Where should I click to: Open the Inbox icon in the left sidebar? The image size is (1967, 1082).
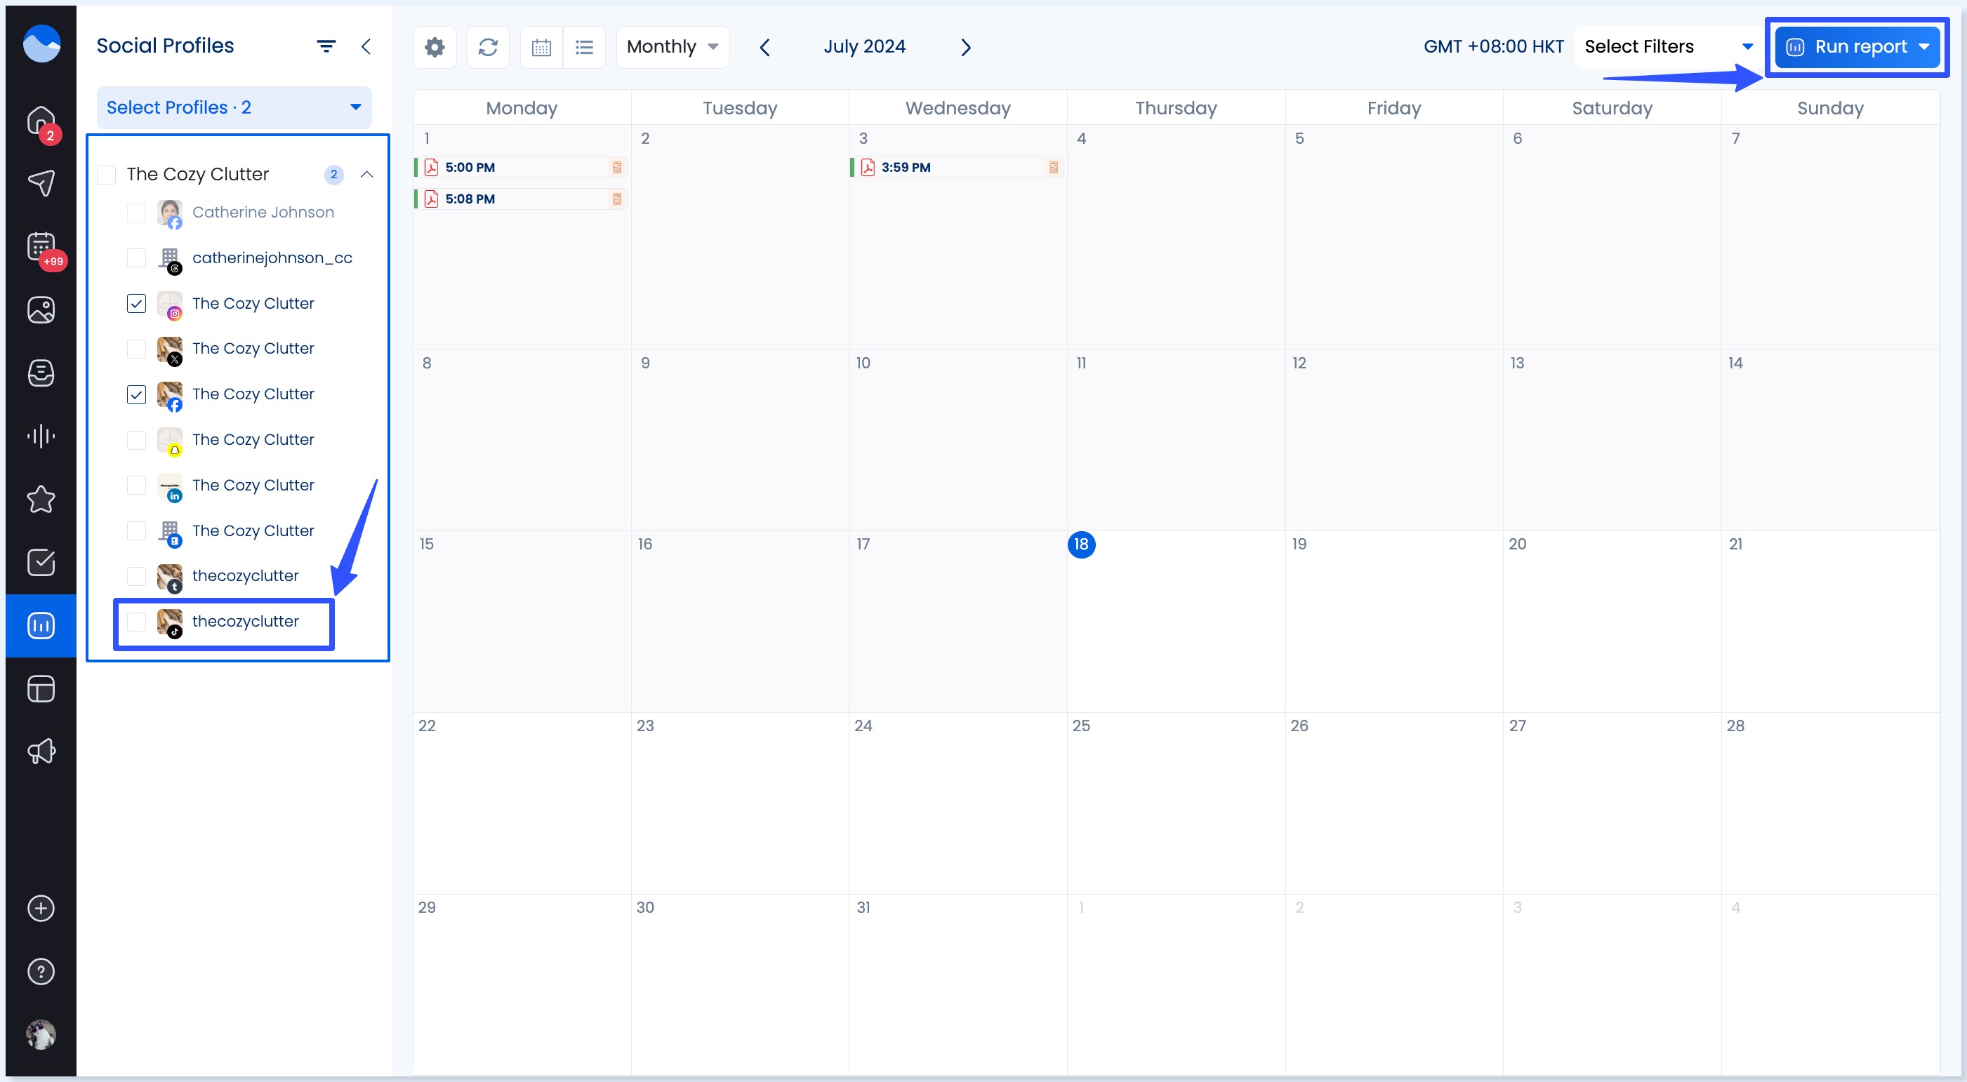click(40, 373)
